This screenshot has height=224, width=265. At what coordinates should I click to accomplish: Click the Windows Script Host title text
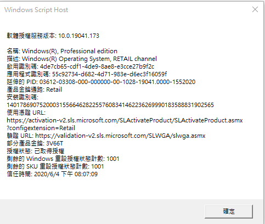coord(36,10)
